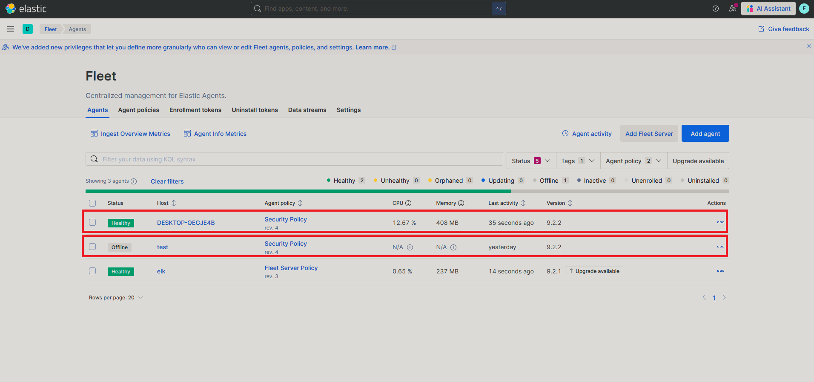Open the AI Assistant
This screenshot has width=814, height=382.
(x=768, y=9)
